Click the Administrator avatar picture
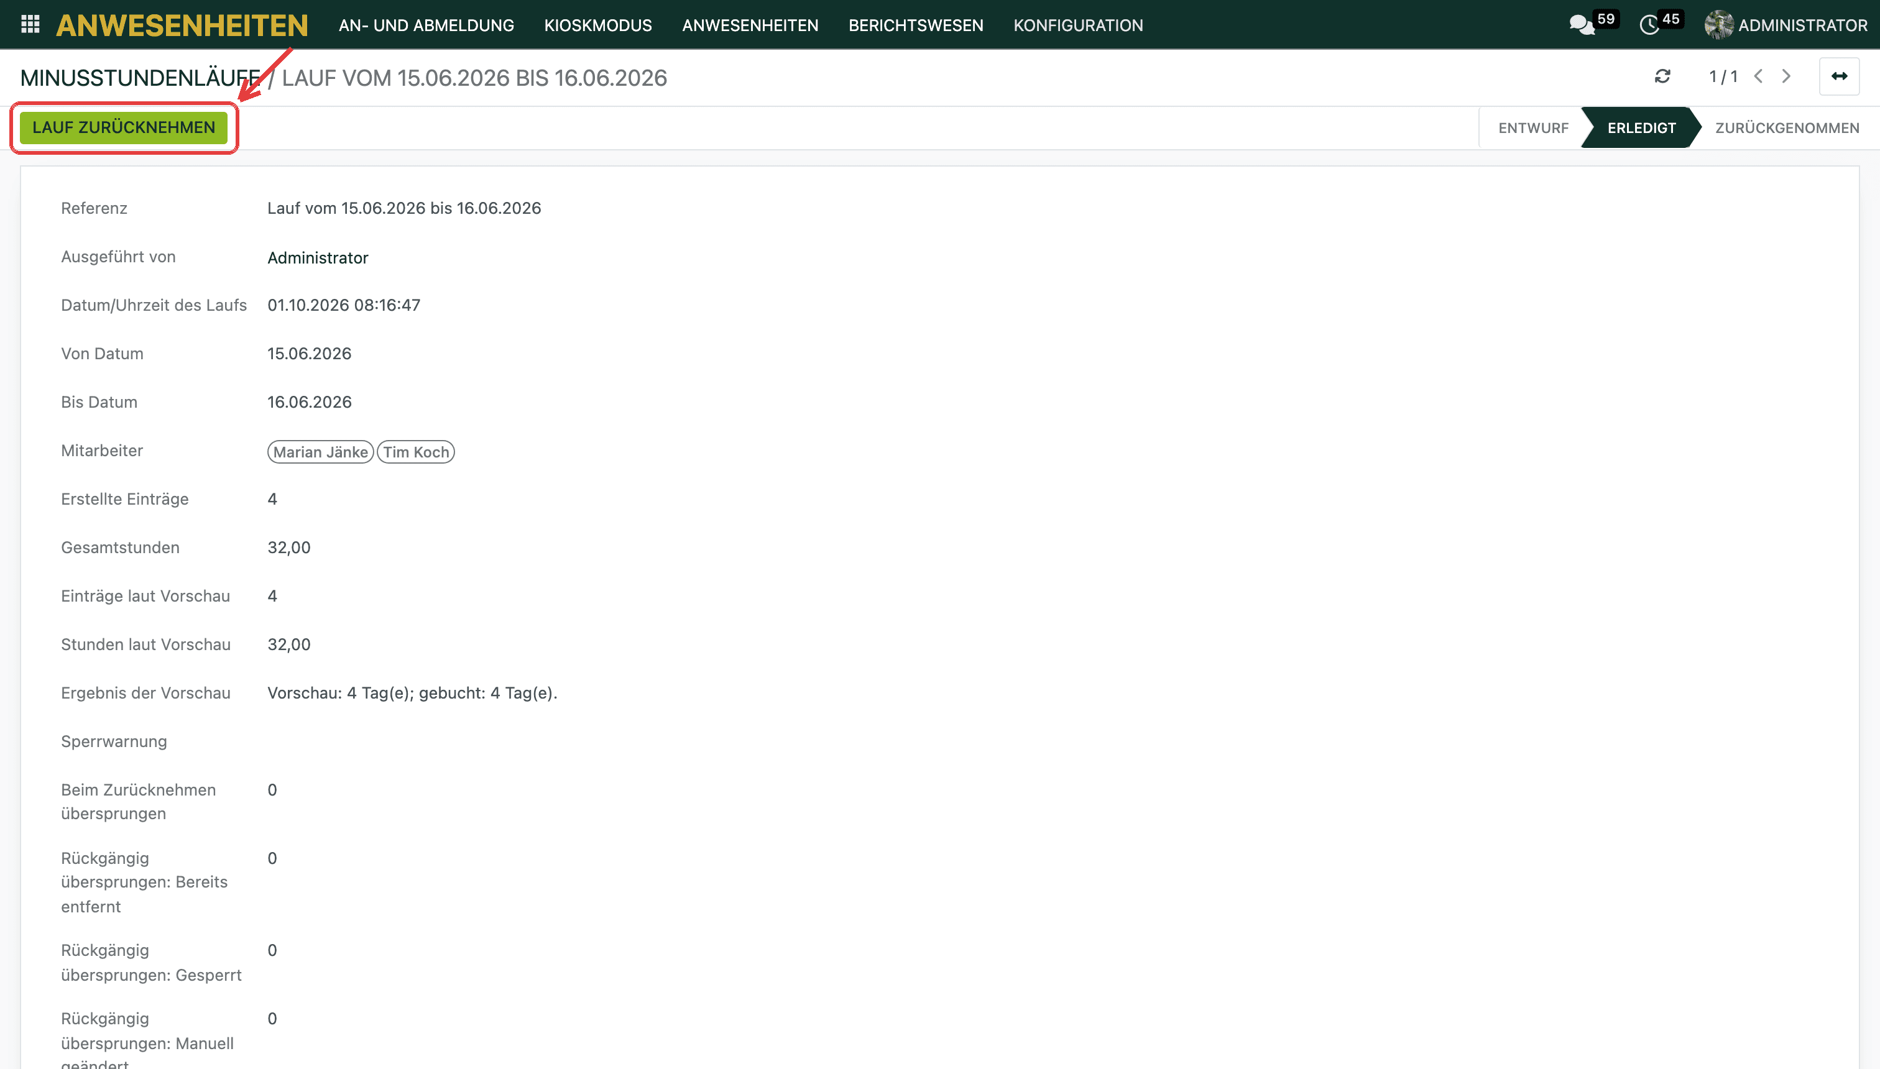The height and width of the screenshot is (1069, 1880). (1718, 25)
